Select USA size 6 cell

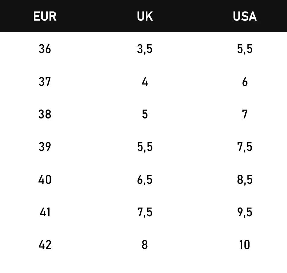[244, 82]
